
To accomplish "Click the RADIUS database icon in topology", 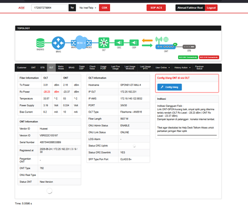I will click(40, 43).
